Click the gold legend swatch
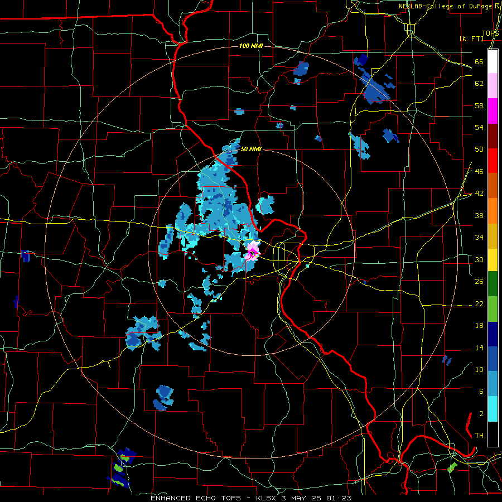Image resolution: width=502 pixels, height=502 pixels. pos(493,235)
